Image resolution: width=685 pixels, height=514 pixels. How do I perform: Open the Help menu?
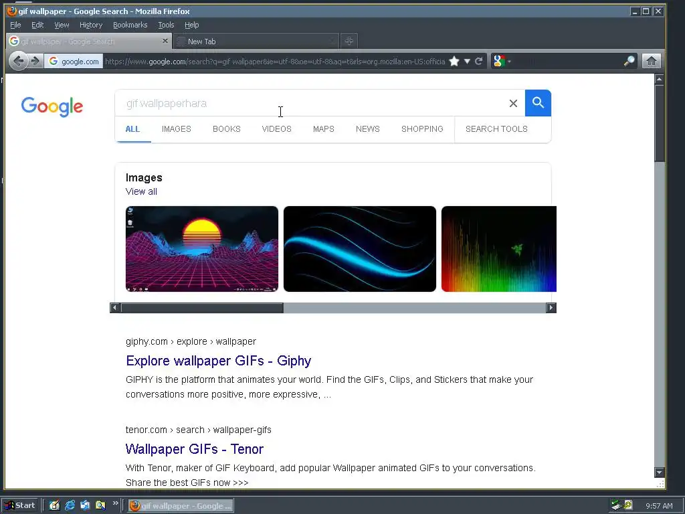tap(192, 25)
